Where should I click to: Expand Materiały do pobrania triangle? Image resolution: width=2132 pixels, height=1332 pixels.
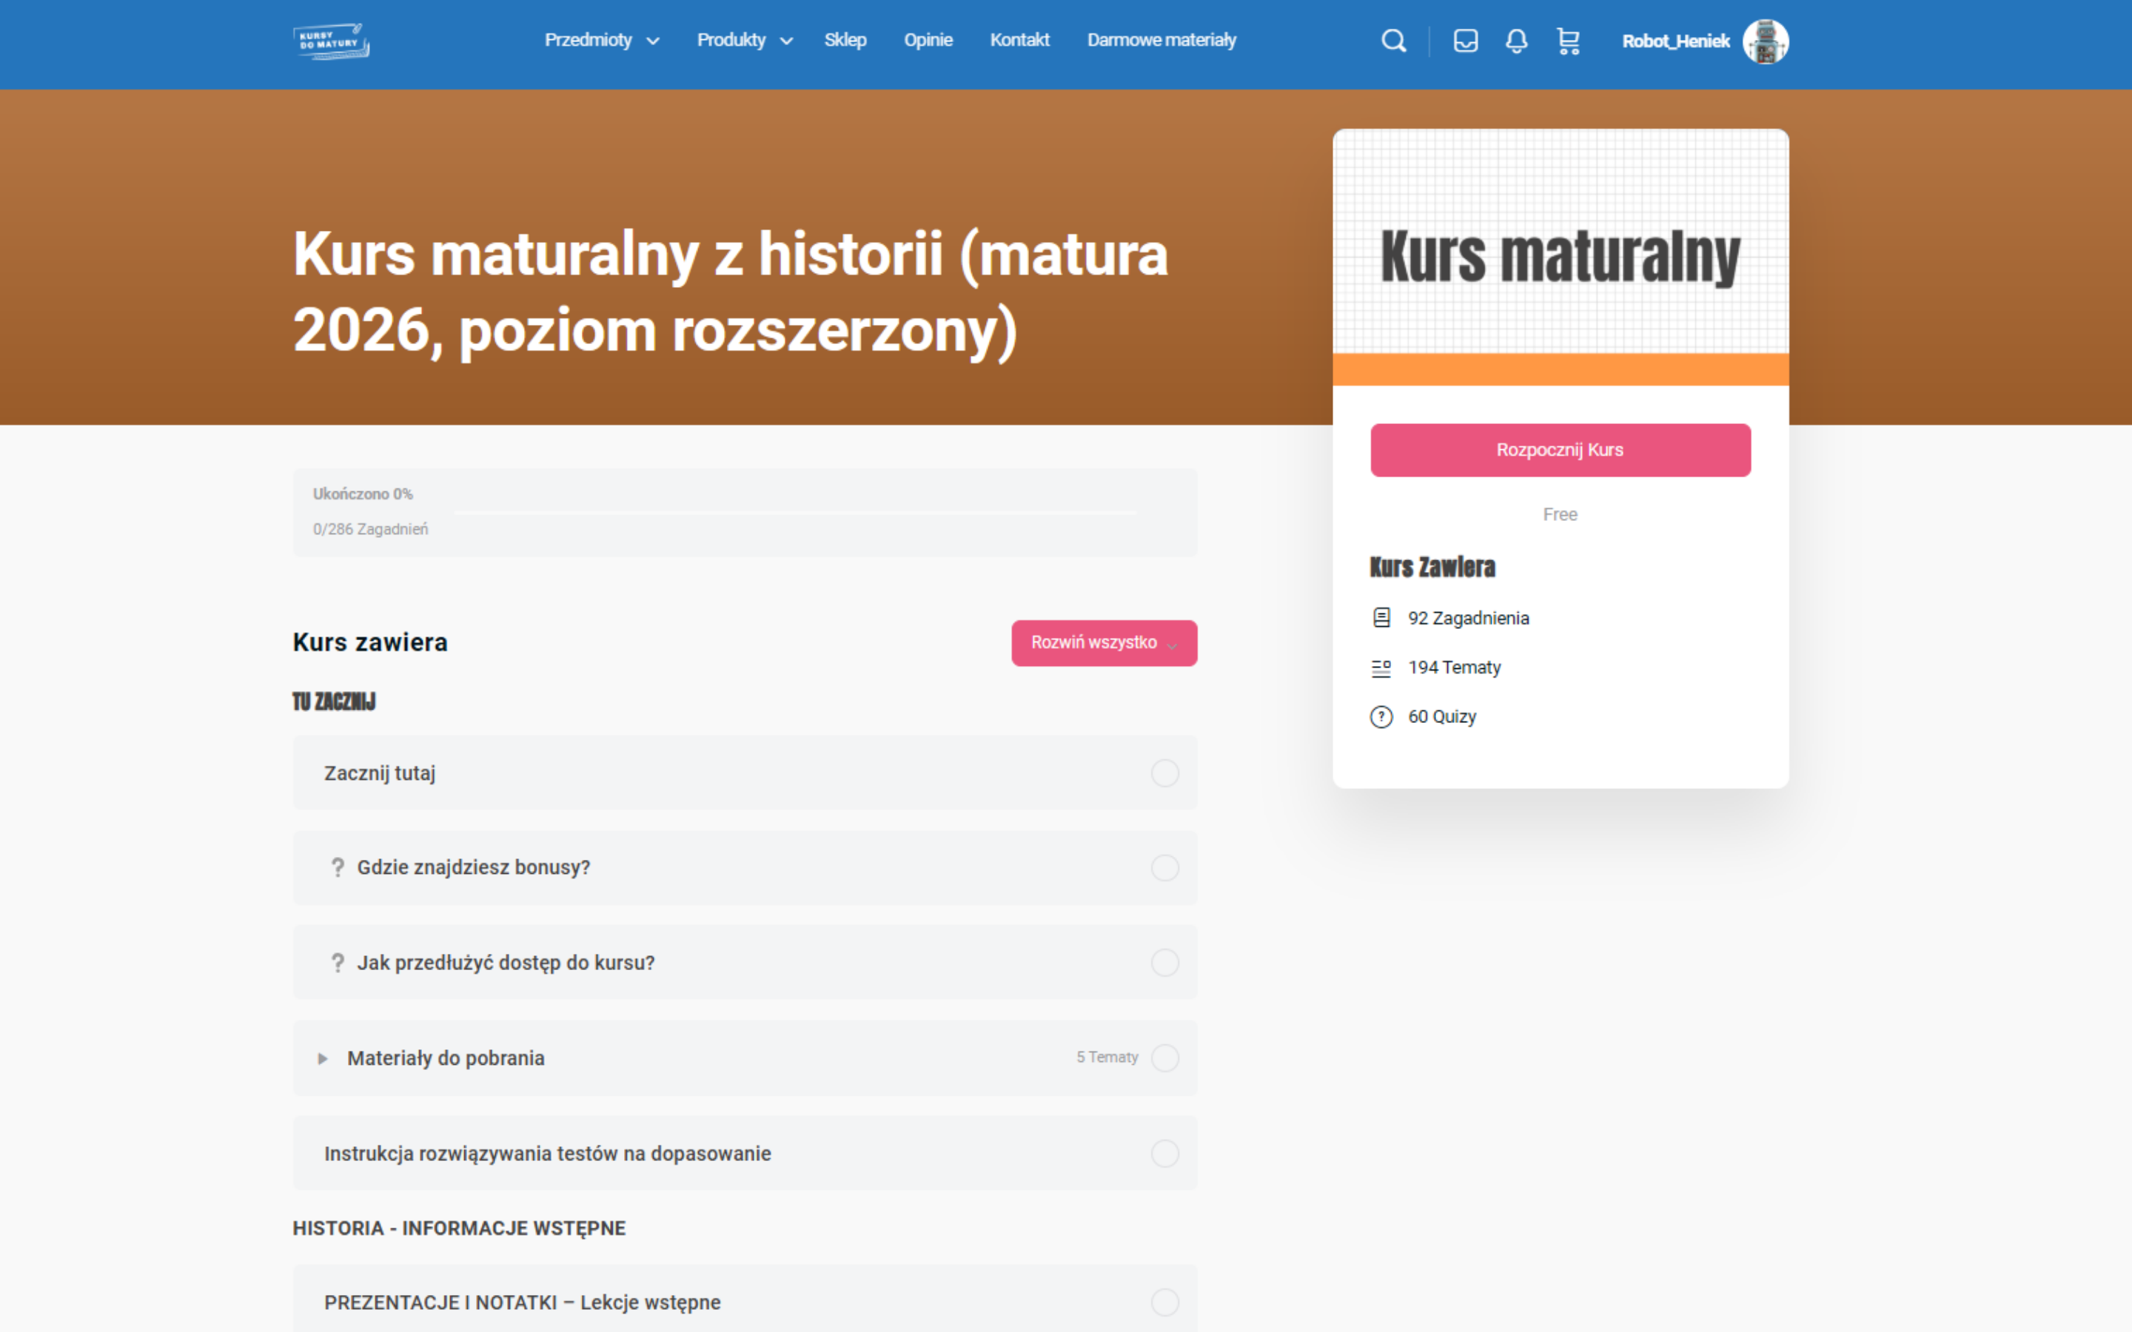click(x=323, y=1058)
